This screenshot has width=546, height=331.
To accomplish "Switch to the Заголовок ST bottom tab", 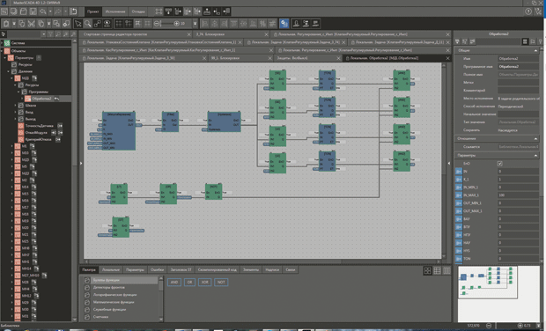I will point(181,269).
